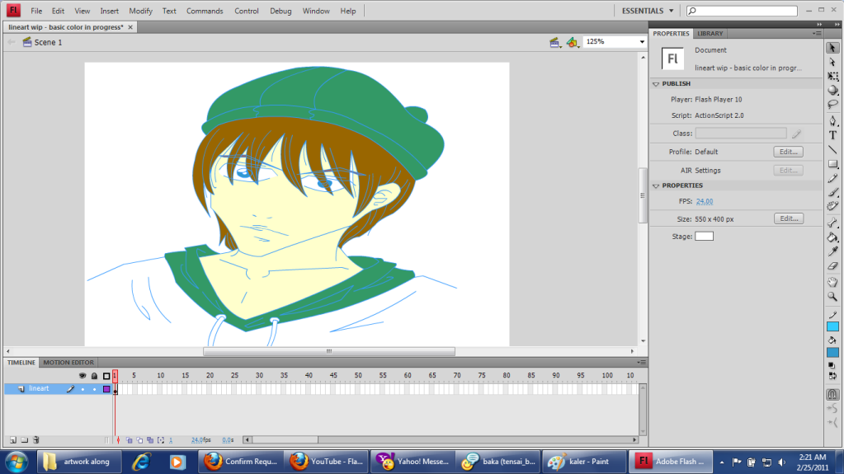Click the New Folder icon in timeline
844x474 pixels.
[24, 439]
